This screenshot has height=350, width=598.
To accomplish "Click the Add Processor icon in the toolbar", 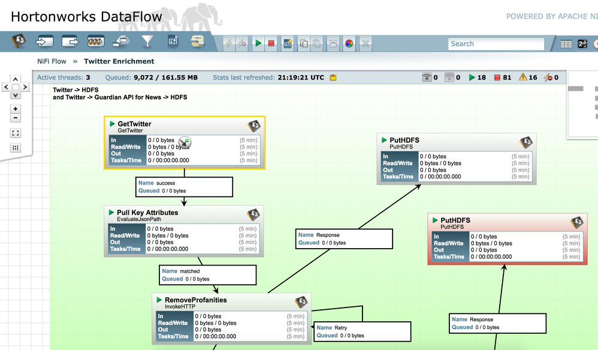I will point(17,43).
